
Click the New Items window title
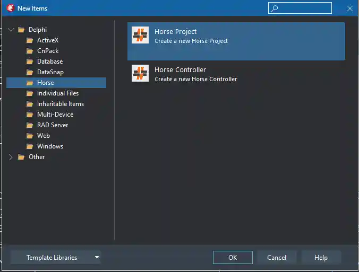(x=32, y=8)
